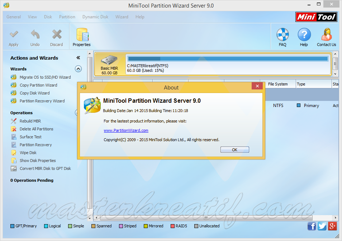Viewport: 342px width, 241px height.
Task: Open the Help question mark icon
Action: (x=304, y=34)
